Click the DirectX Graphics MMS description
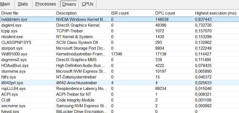The image size is (239, 113). point(76,60)
